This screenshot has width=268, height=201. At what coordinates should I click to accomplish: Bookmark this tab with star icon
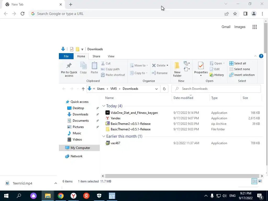coord(235,14)
